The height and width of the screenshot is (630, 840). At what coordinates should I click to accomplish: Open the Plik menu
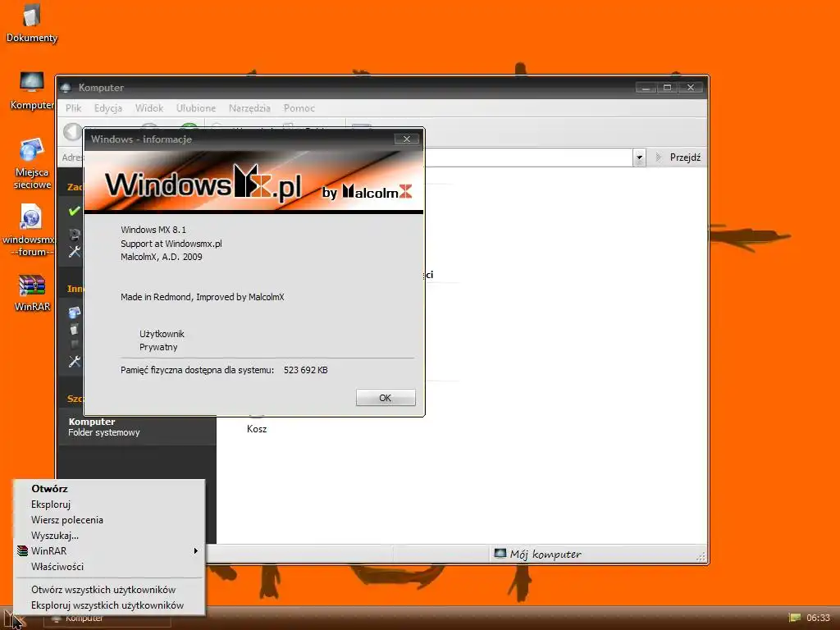pyautogui.click(x=73, y=108)
